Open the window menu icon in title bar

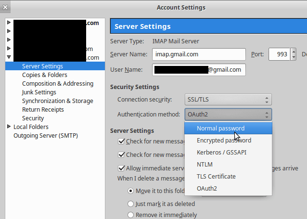pos(6,7)
